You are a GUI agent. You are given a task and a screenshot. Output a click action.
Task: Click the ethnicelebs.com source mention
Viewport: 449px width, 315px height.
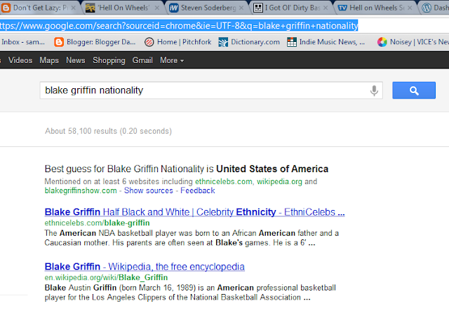pyautogui.click(x=224, y=181)
